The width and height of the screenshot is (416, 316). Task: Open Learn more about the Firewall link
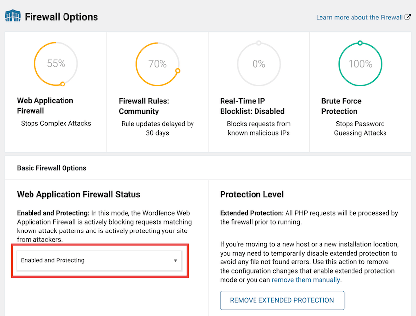359,17
